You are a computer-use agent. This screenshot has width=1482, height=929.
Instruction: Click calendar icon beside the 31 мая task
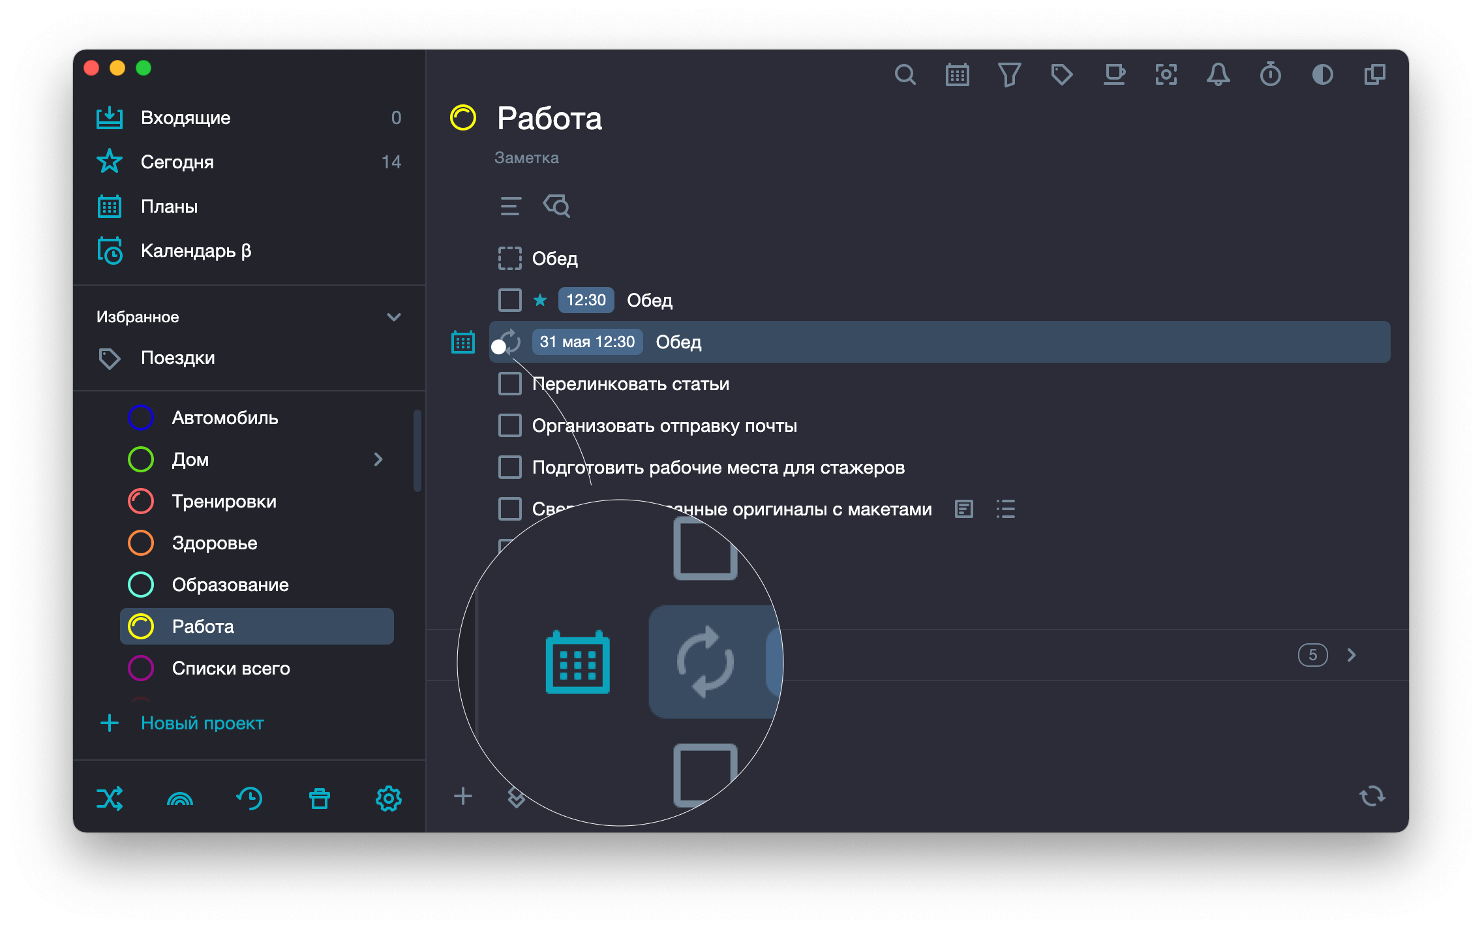click(x=463, y=342)
